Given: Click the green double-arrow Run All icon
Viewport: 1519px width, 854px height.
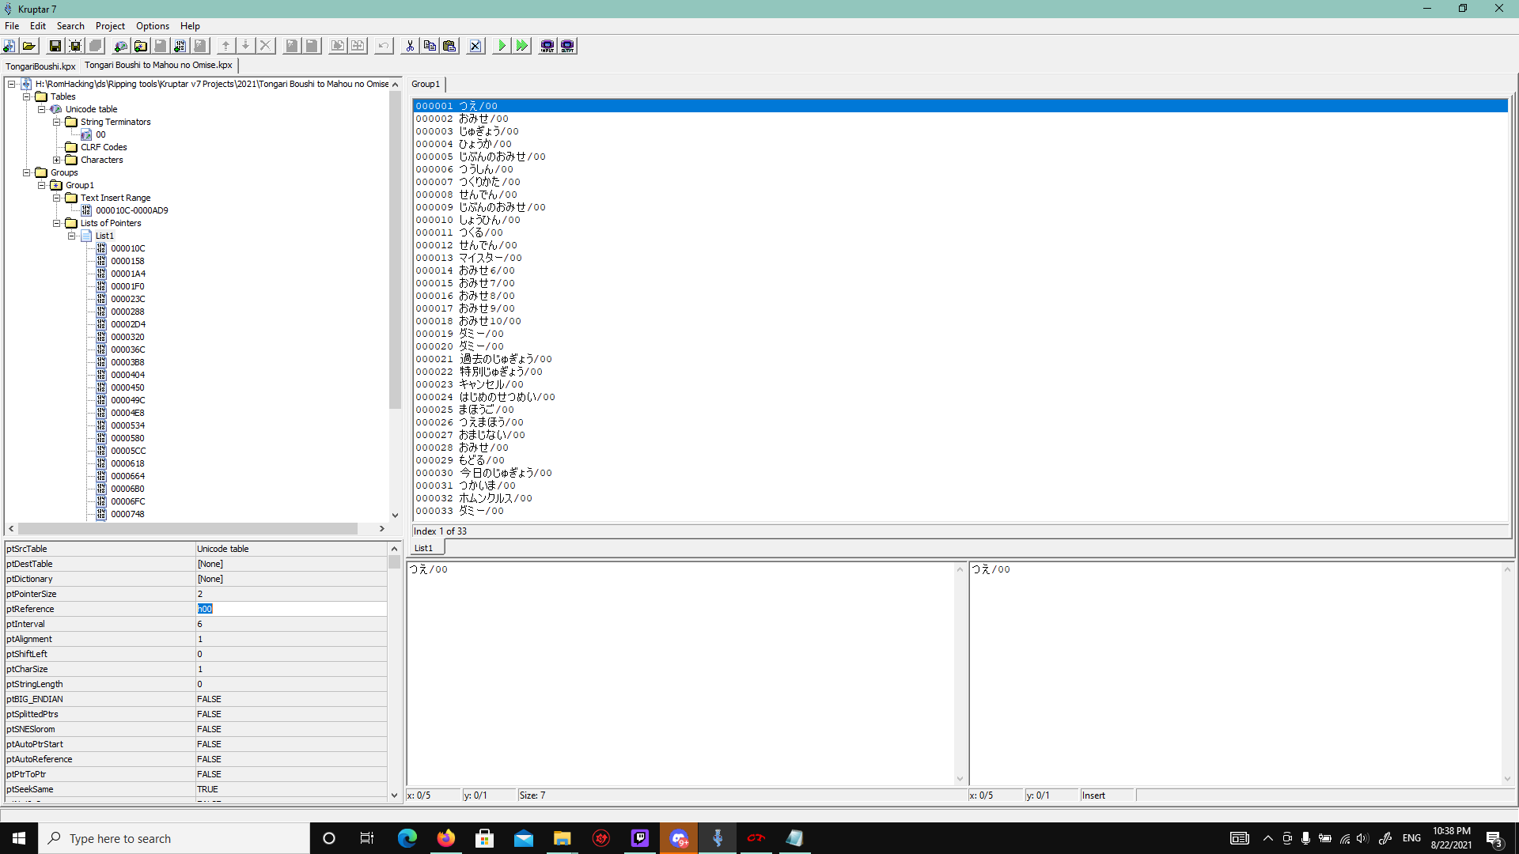Looking at the screenshot, I should point(521,46).
